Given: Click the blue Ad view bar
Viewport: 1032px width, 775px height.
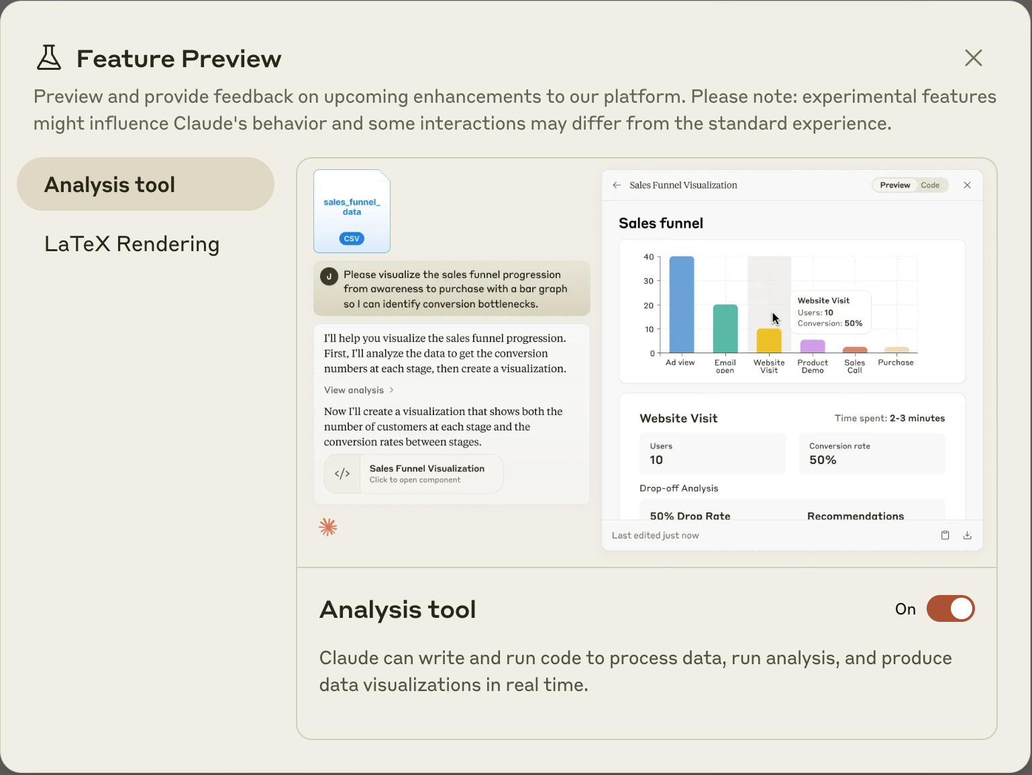Looking at the screenshot, I should 681,304.
